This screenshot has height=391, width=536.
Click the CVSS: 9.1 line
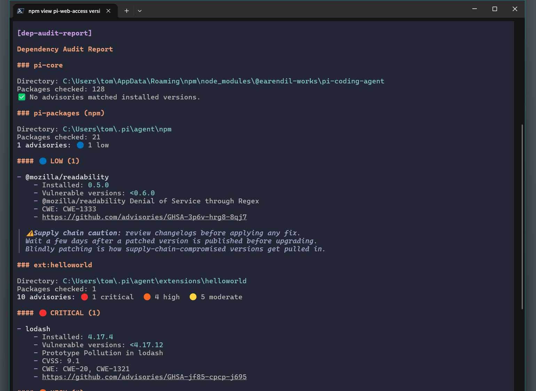point(61,361)
